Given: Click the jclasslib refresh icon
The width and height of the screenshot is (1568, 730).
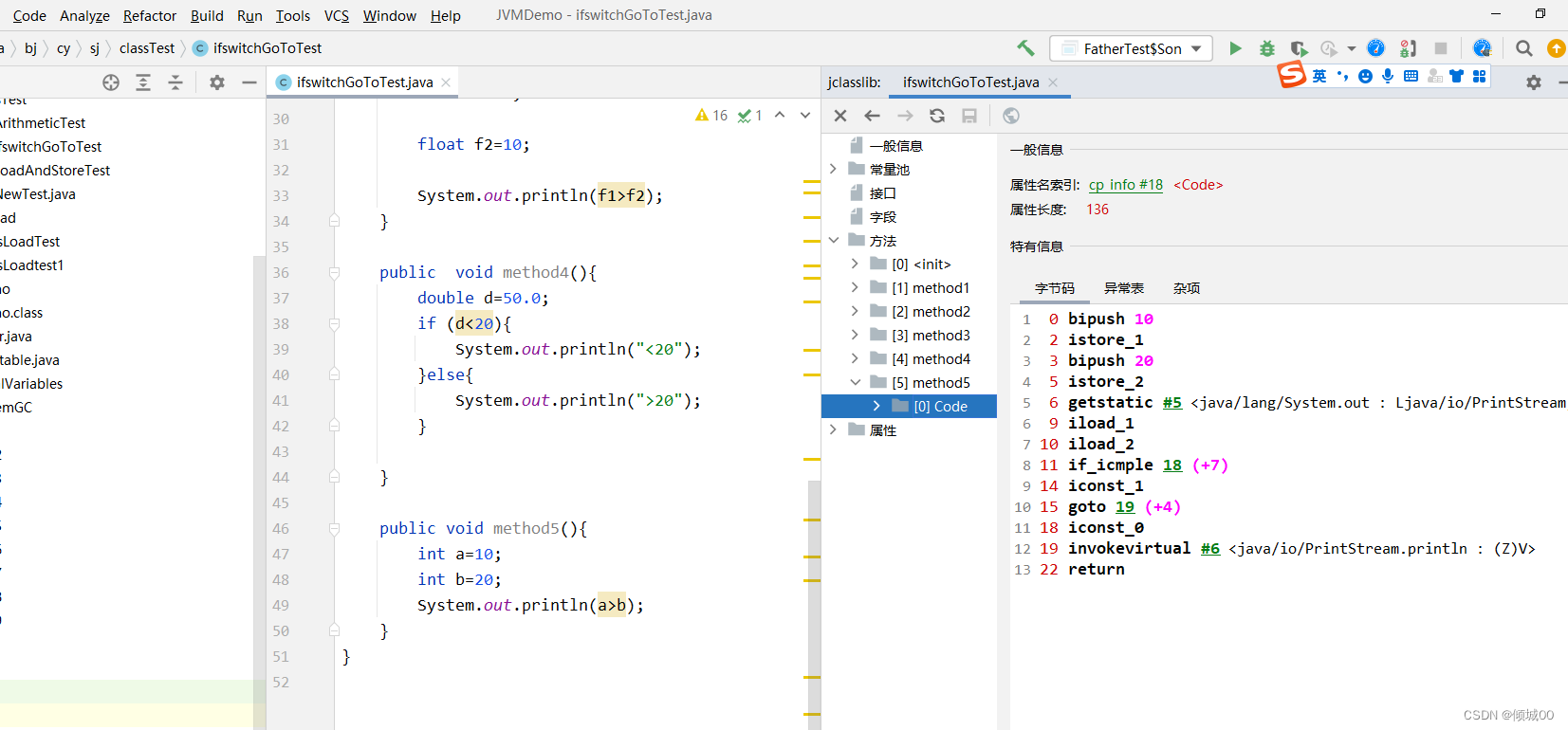Looking at the screenshot, I should pos(937,116).
